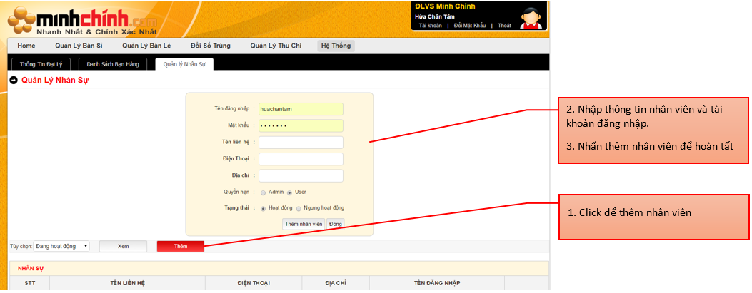The width and height of the screenshot is (752, 293).
Task: Set status to Ngưng hoạt động
Action: coord(299,208)
